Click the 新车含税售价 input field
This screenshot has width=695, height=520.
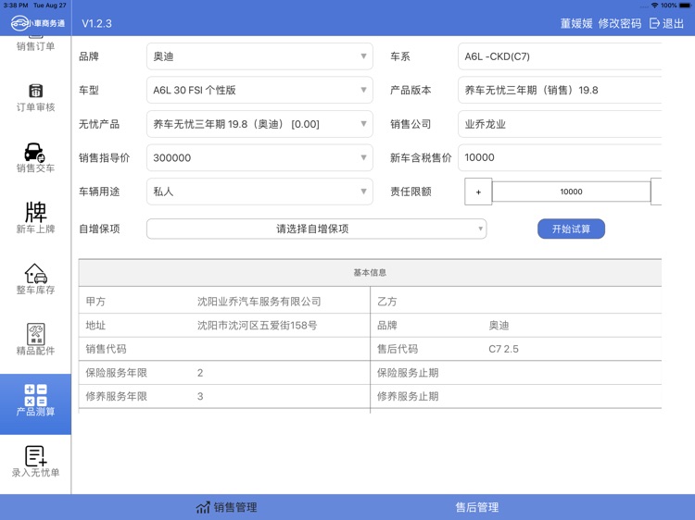click(560, 157)
